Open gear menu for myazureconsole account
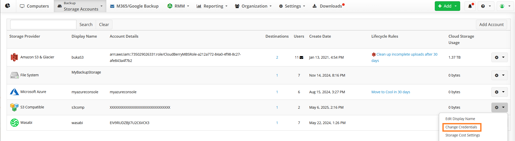The height and width of the screenshot is (141, 515). (x=500, y=92)
